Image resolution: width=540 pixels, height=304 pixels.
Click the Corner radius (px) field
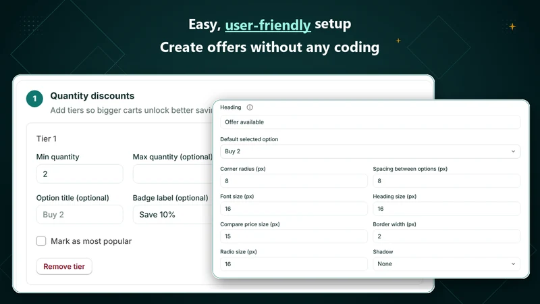tap(294, 180)
